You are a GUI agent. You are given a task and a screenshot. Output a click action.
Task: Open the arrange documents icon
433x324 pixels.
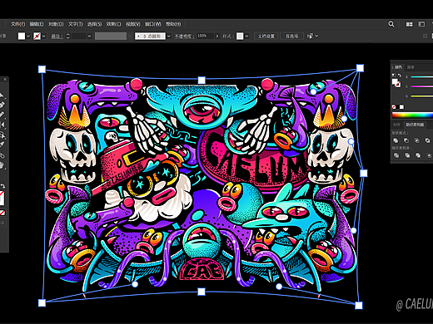pyautogui.click(x=409, y=24)
